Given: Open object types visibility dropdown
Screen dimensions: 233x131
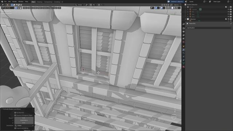Looking at the screenshot, I should tap(152, 8).
